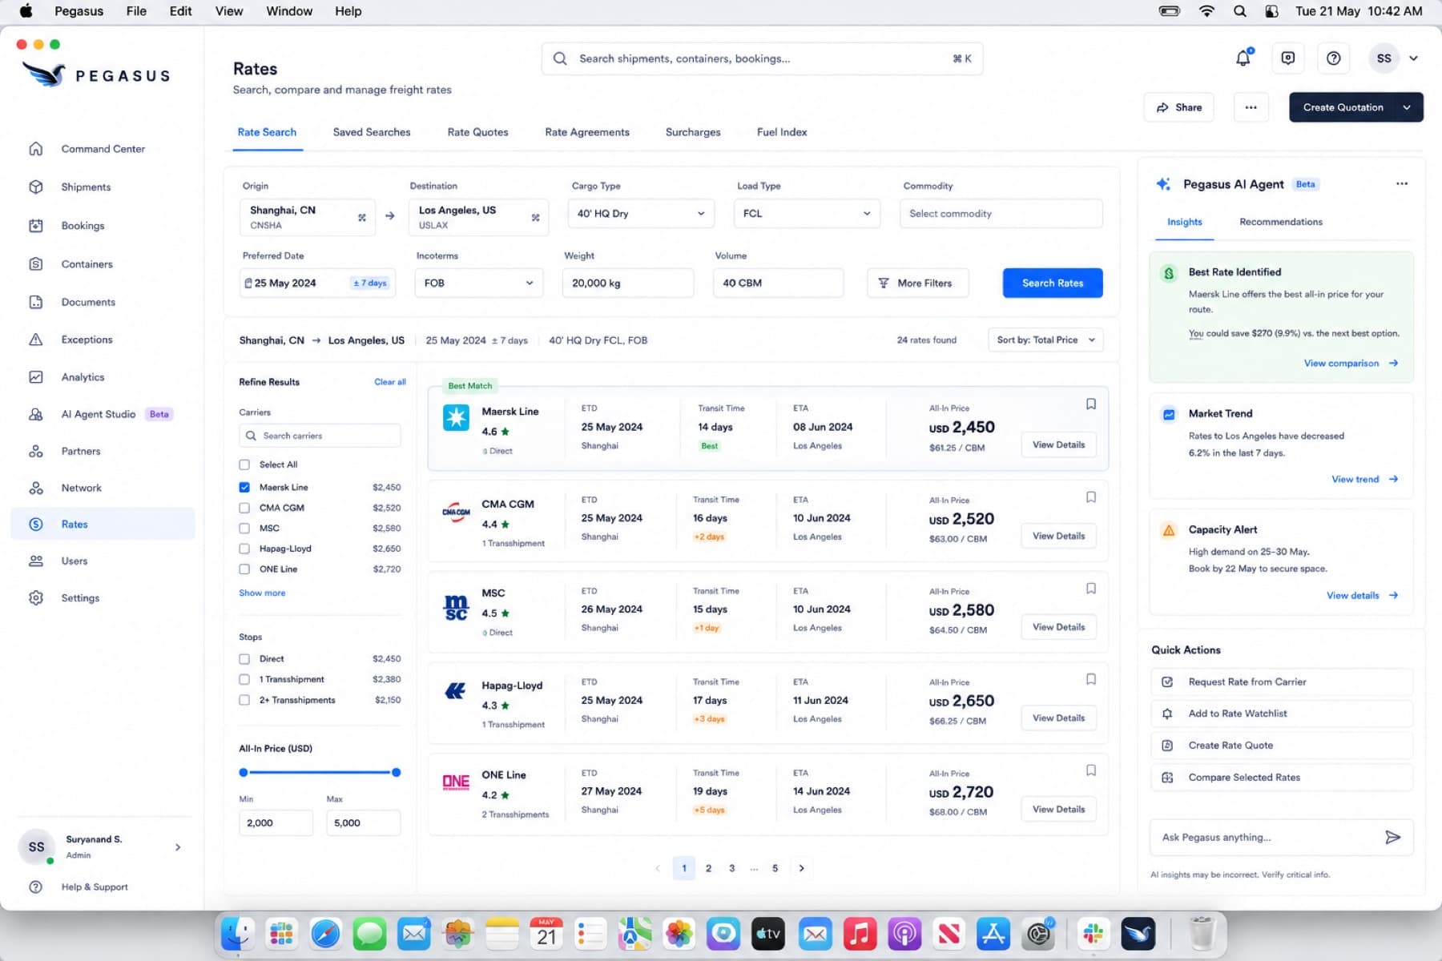The image size is (1442, 961).
Task: Open the Rate Agreements tab
Action: (x=587, y=132)
